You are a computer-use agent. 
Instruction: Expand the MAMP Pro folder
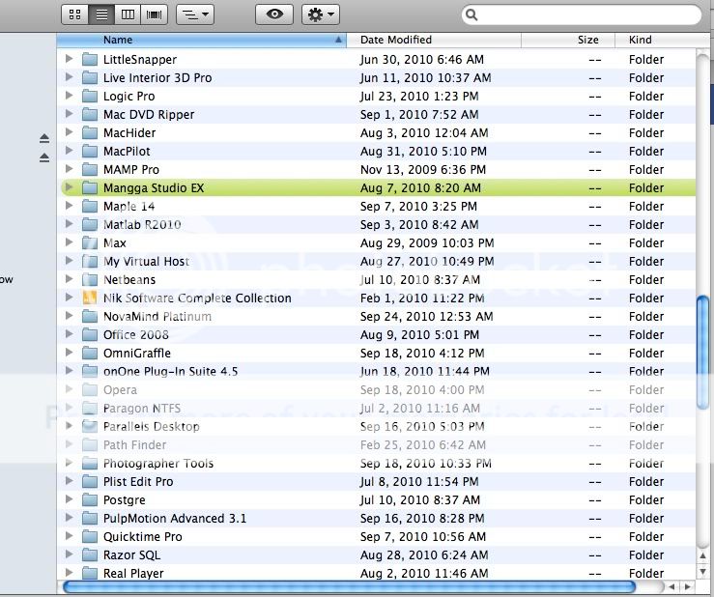pos(70,169)
